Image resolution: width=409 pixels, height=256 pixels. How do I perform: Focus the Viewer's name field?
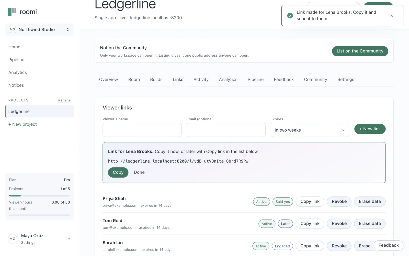pos(142,130)
